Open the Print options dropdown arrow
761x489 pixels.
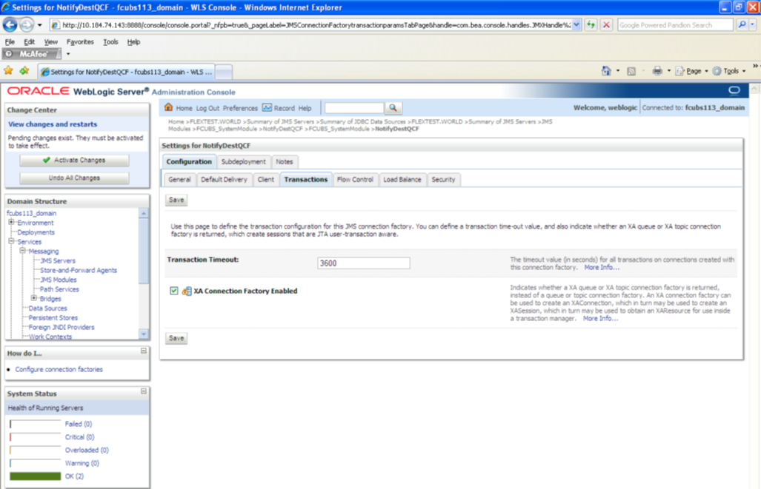point(668,71)
